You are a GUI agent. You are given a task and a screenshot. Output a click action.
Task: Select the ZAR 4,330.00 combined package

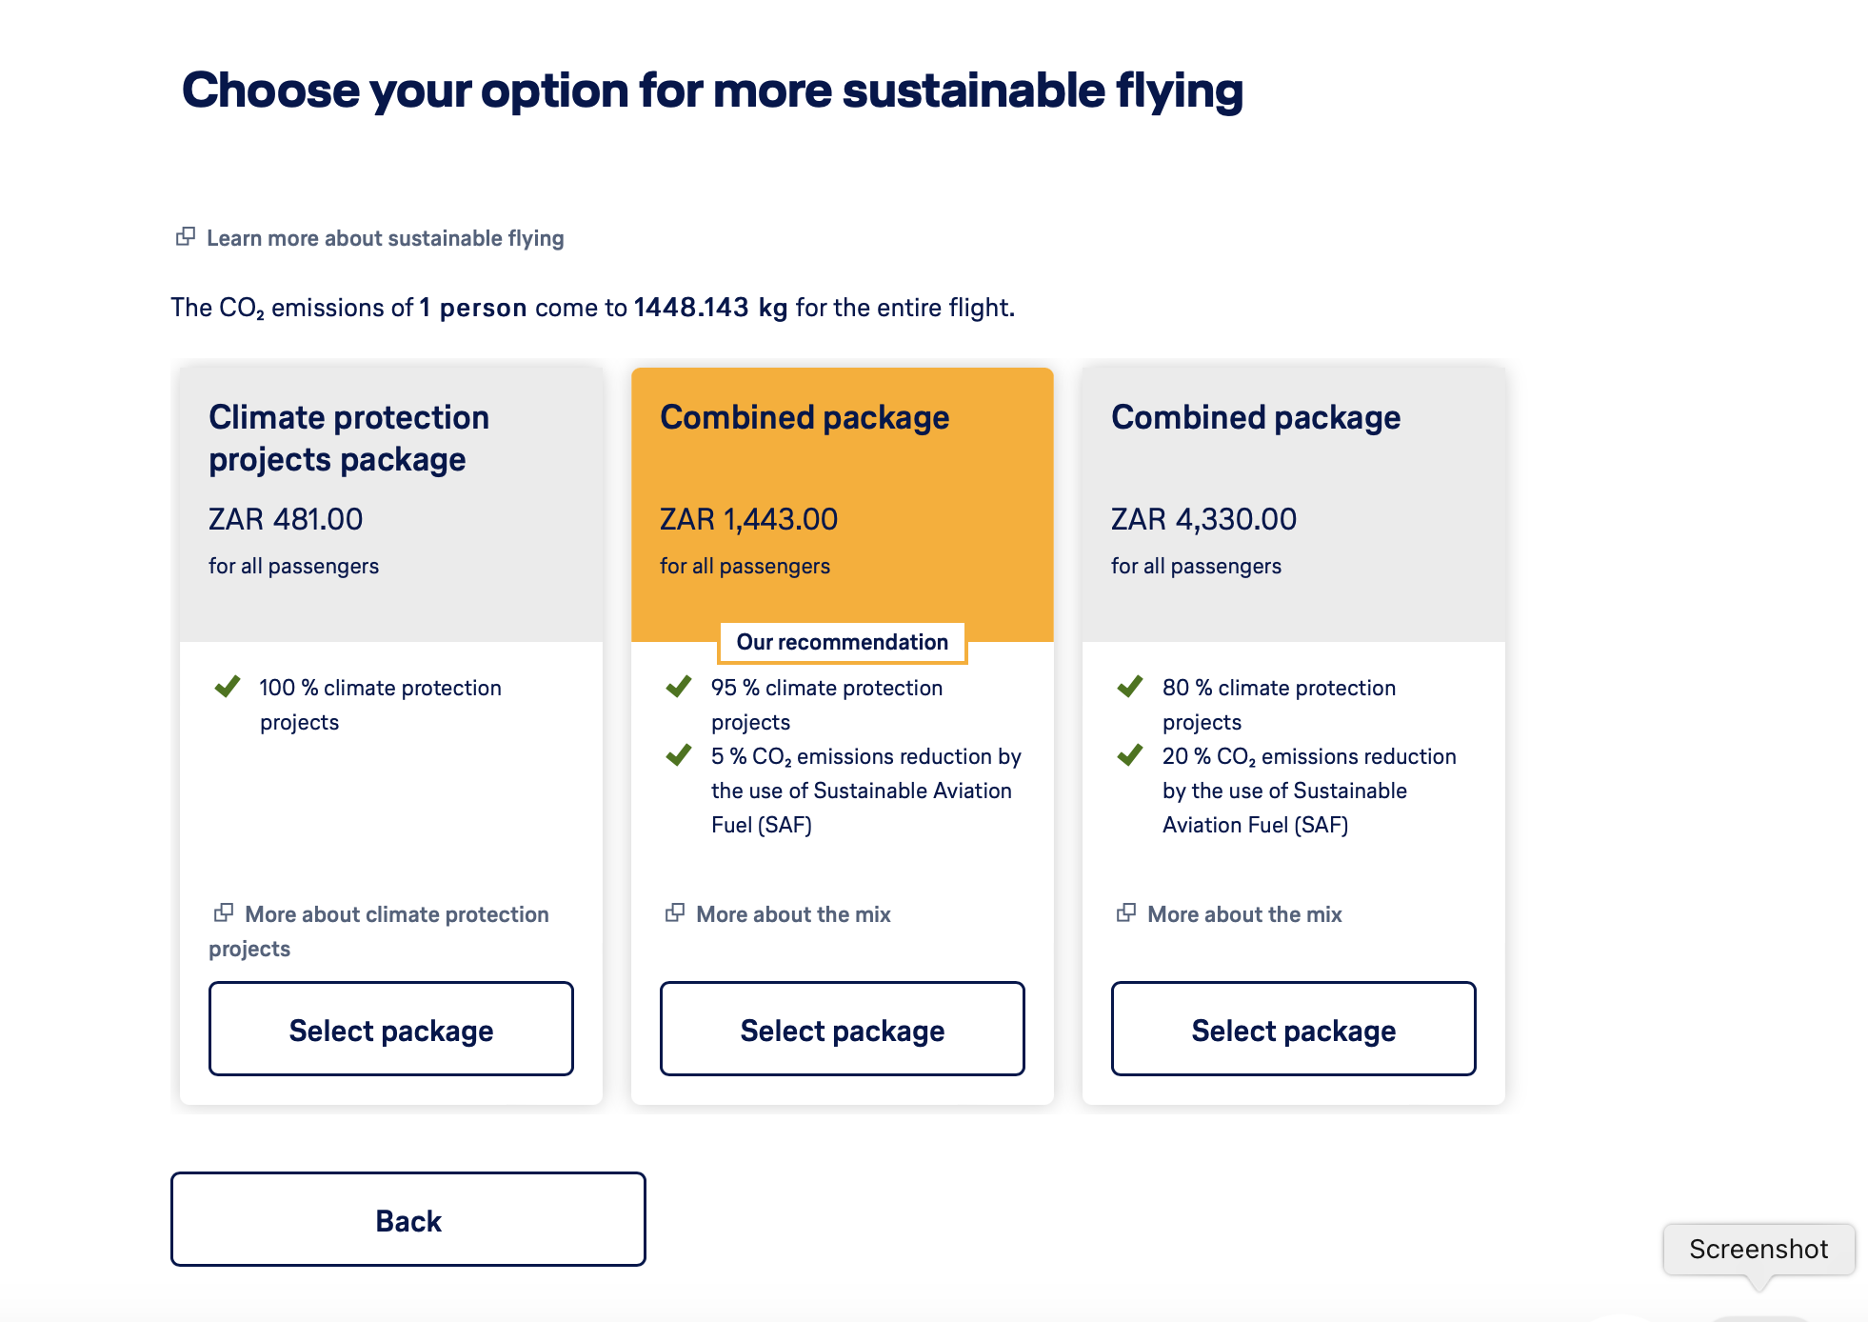click(1294, 1029)
